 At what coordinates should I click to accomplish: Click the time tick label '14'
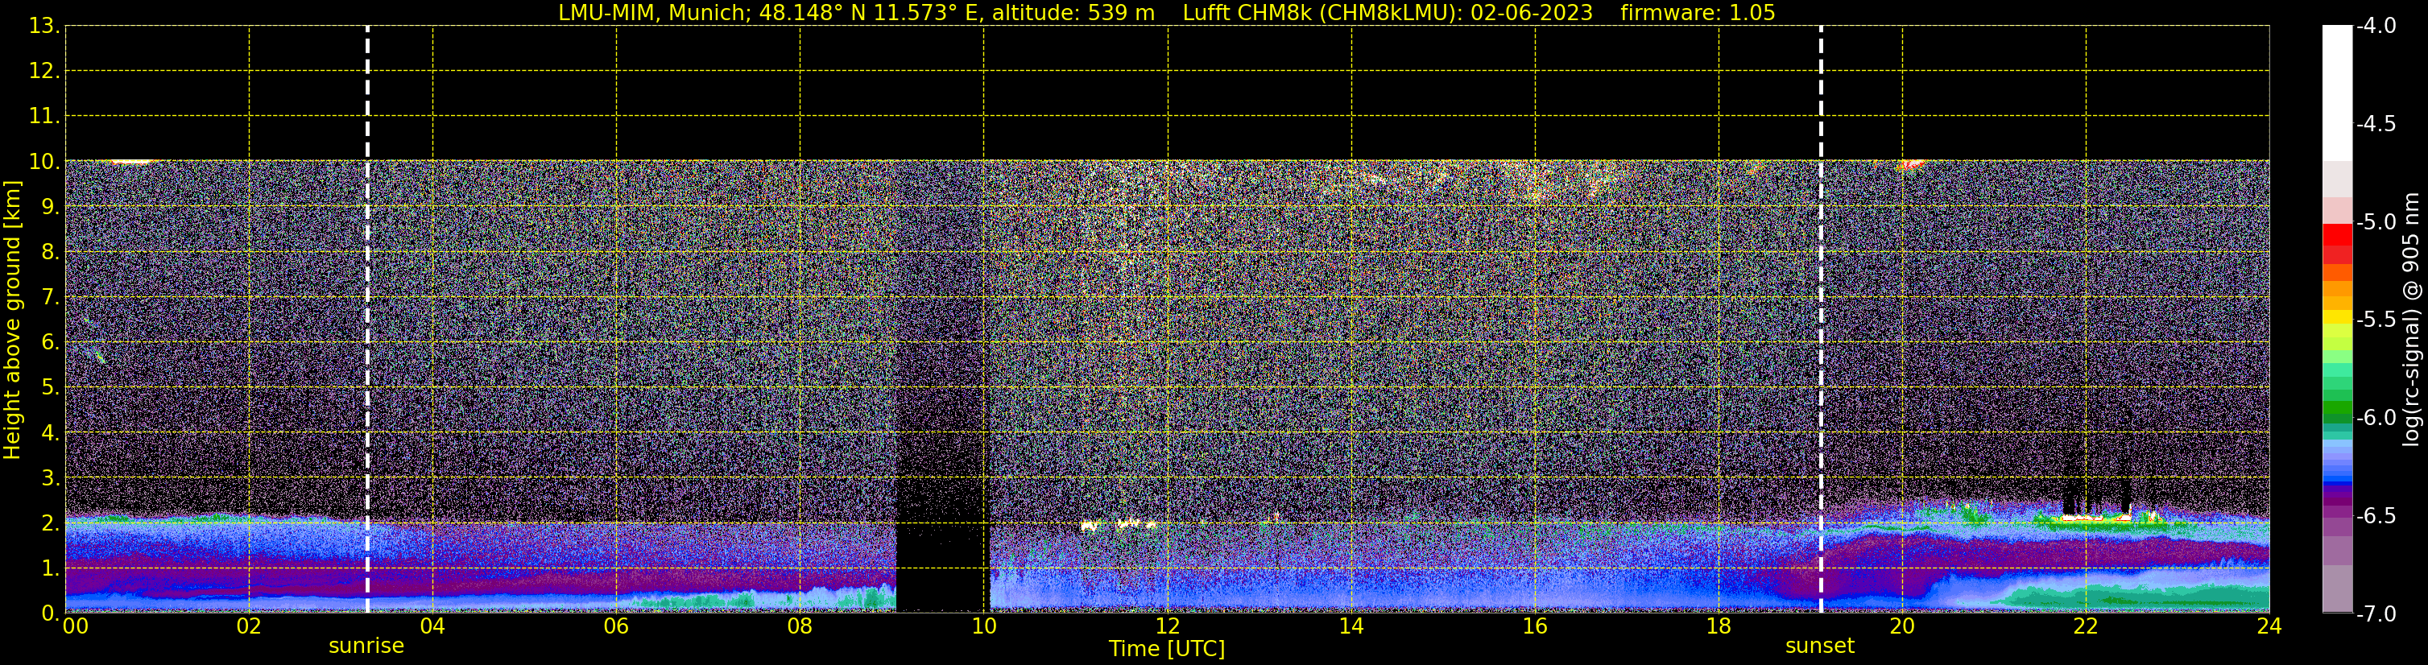tap(1351, 626)
